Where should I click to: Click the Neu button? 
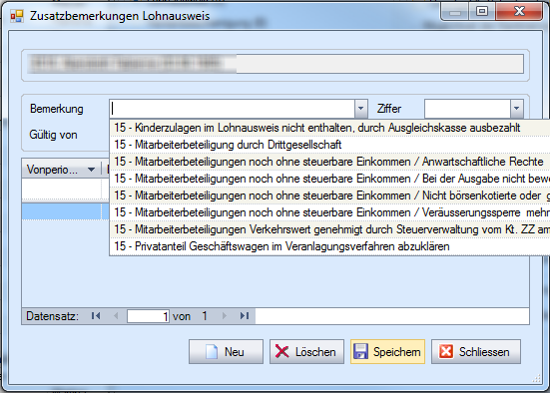[226, 352]
